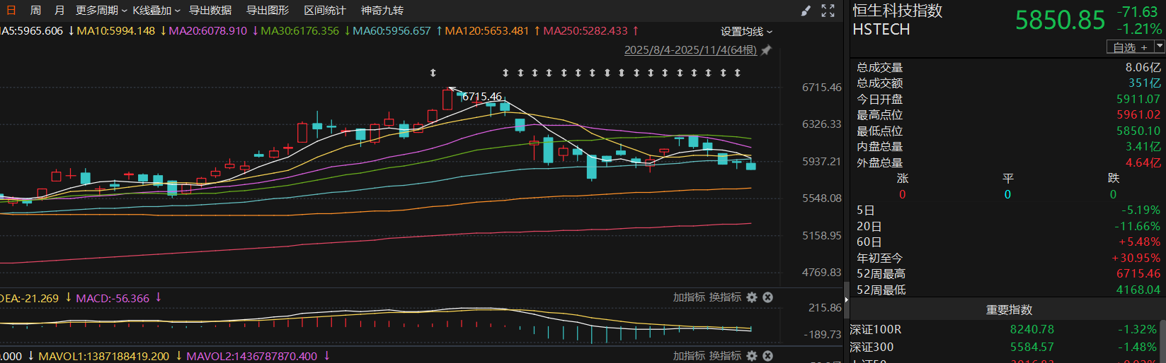Select the MA120:5653.481 average label
The height and width of the screenshot is (363, 1166).
click(x=487, y=31)
